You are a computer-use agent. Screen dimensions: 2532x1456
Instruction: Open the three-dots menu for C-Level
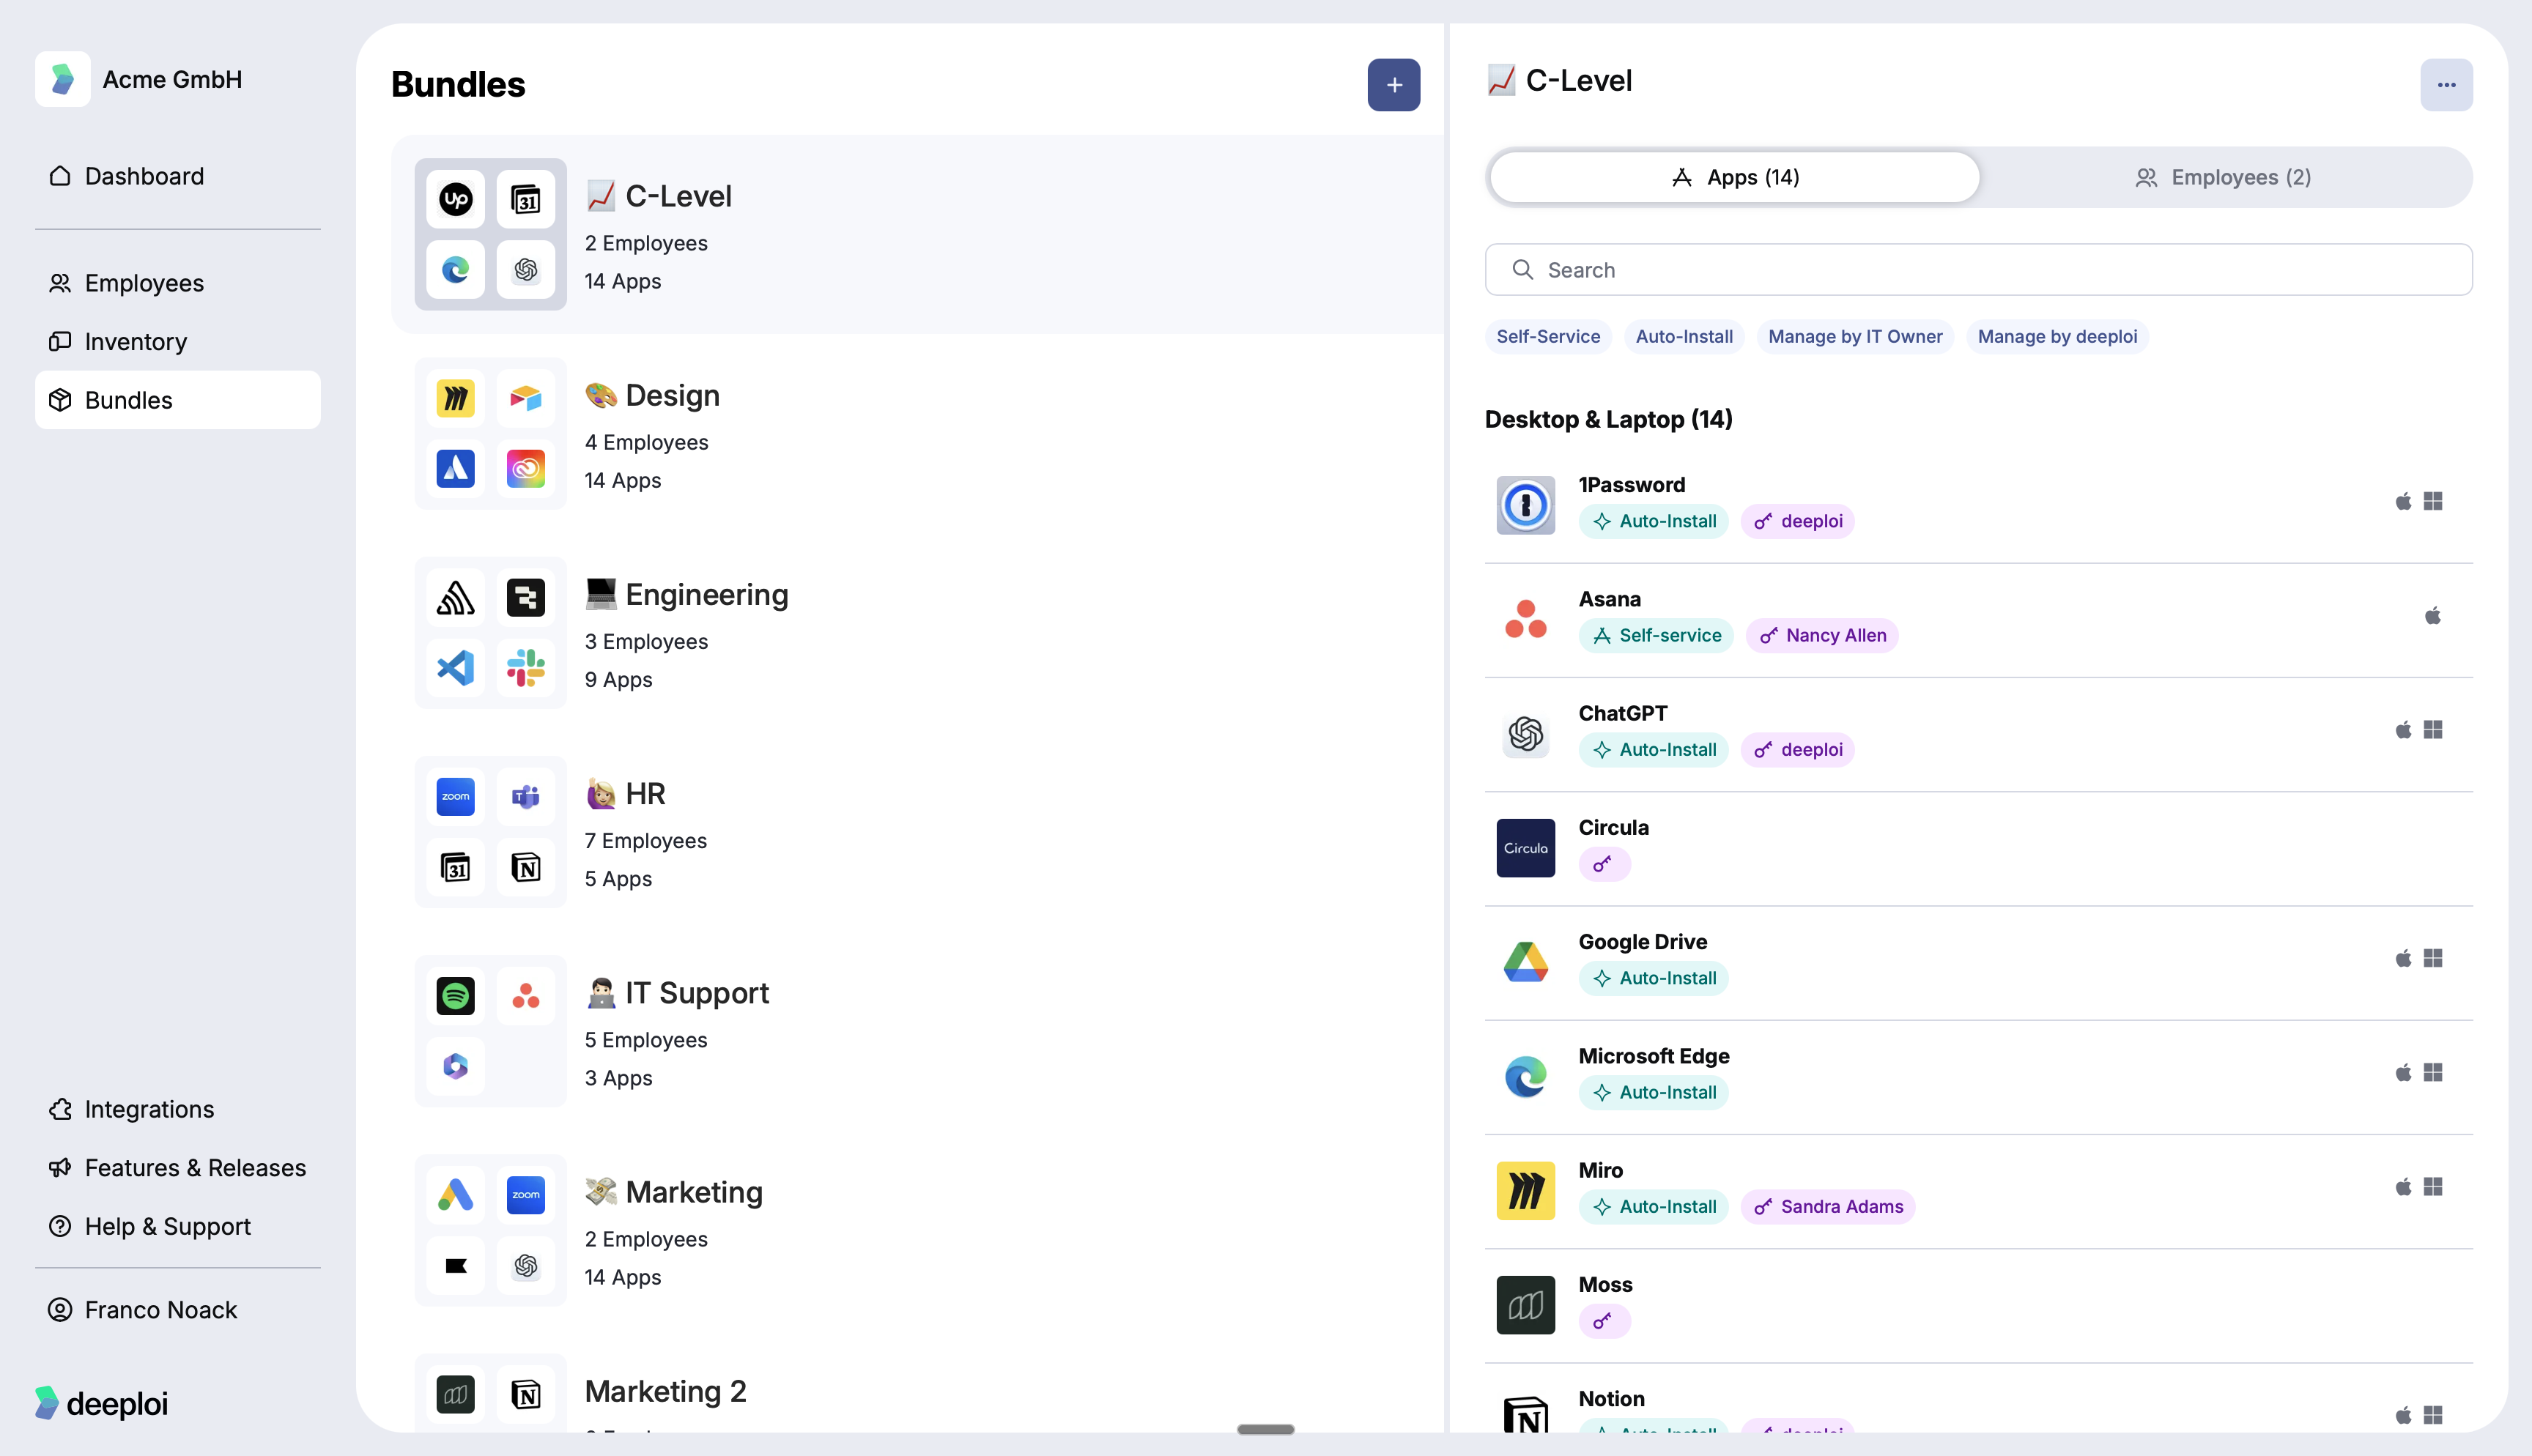(2445, 85)
